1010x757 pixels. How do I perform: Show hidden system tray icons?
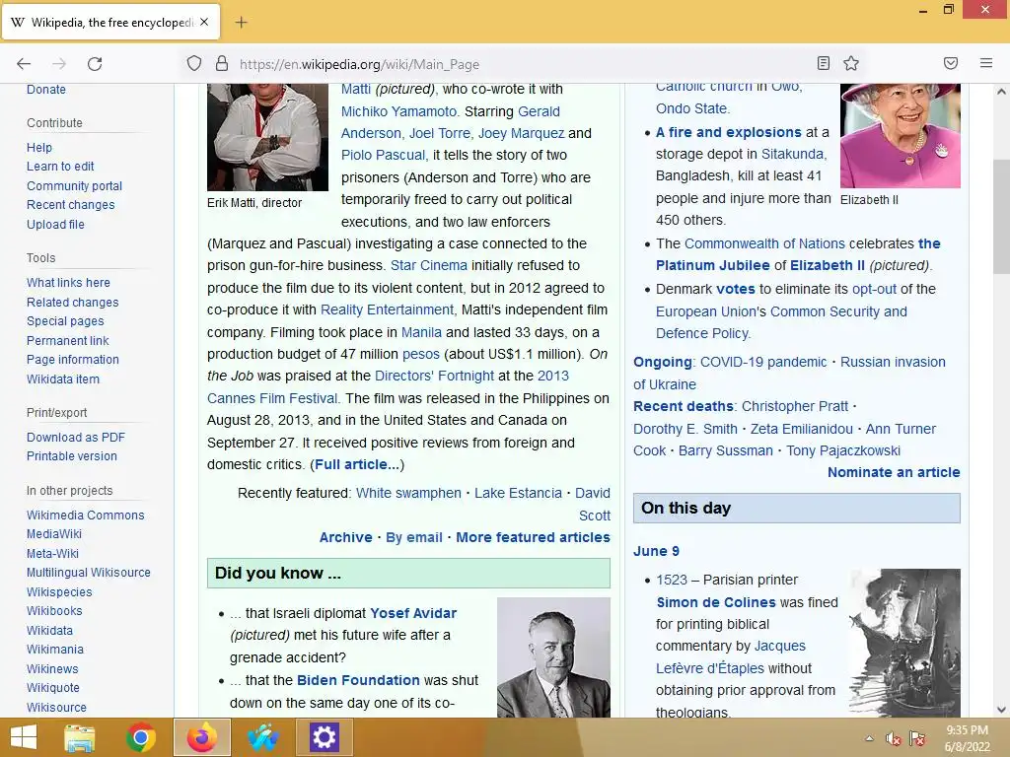tap(870, 738)
